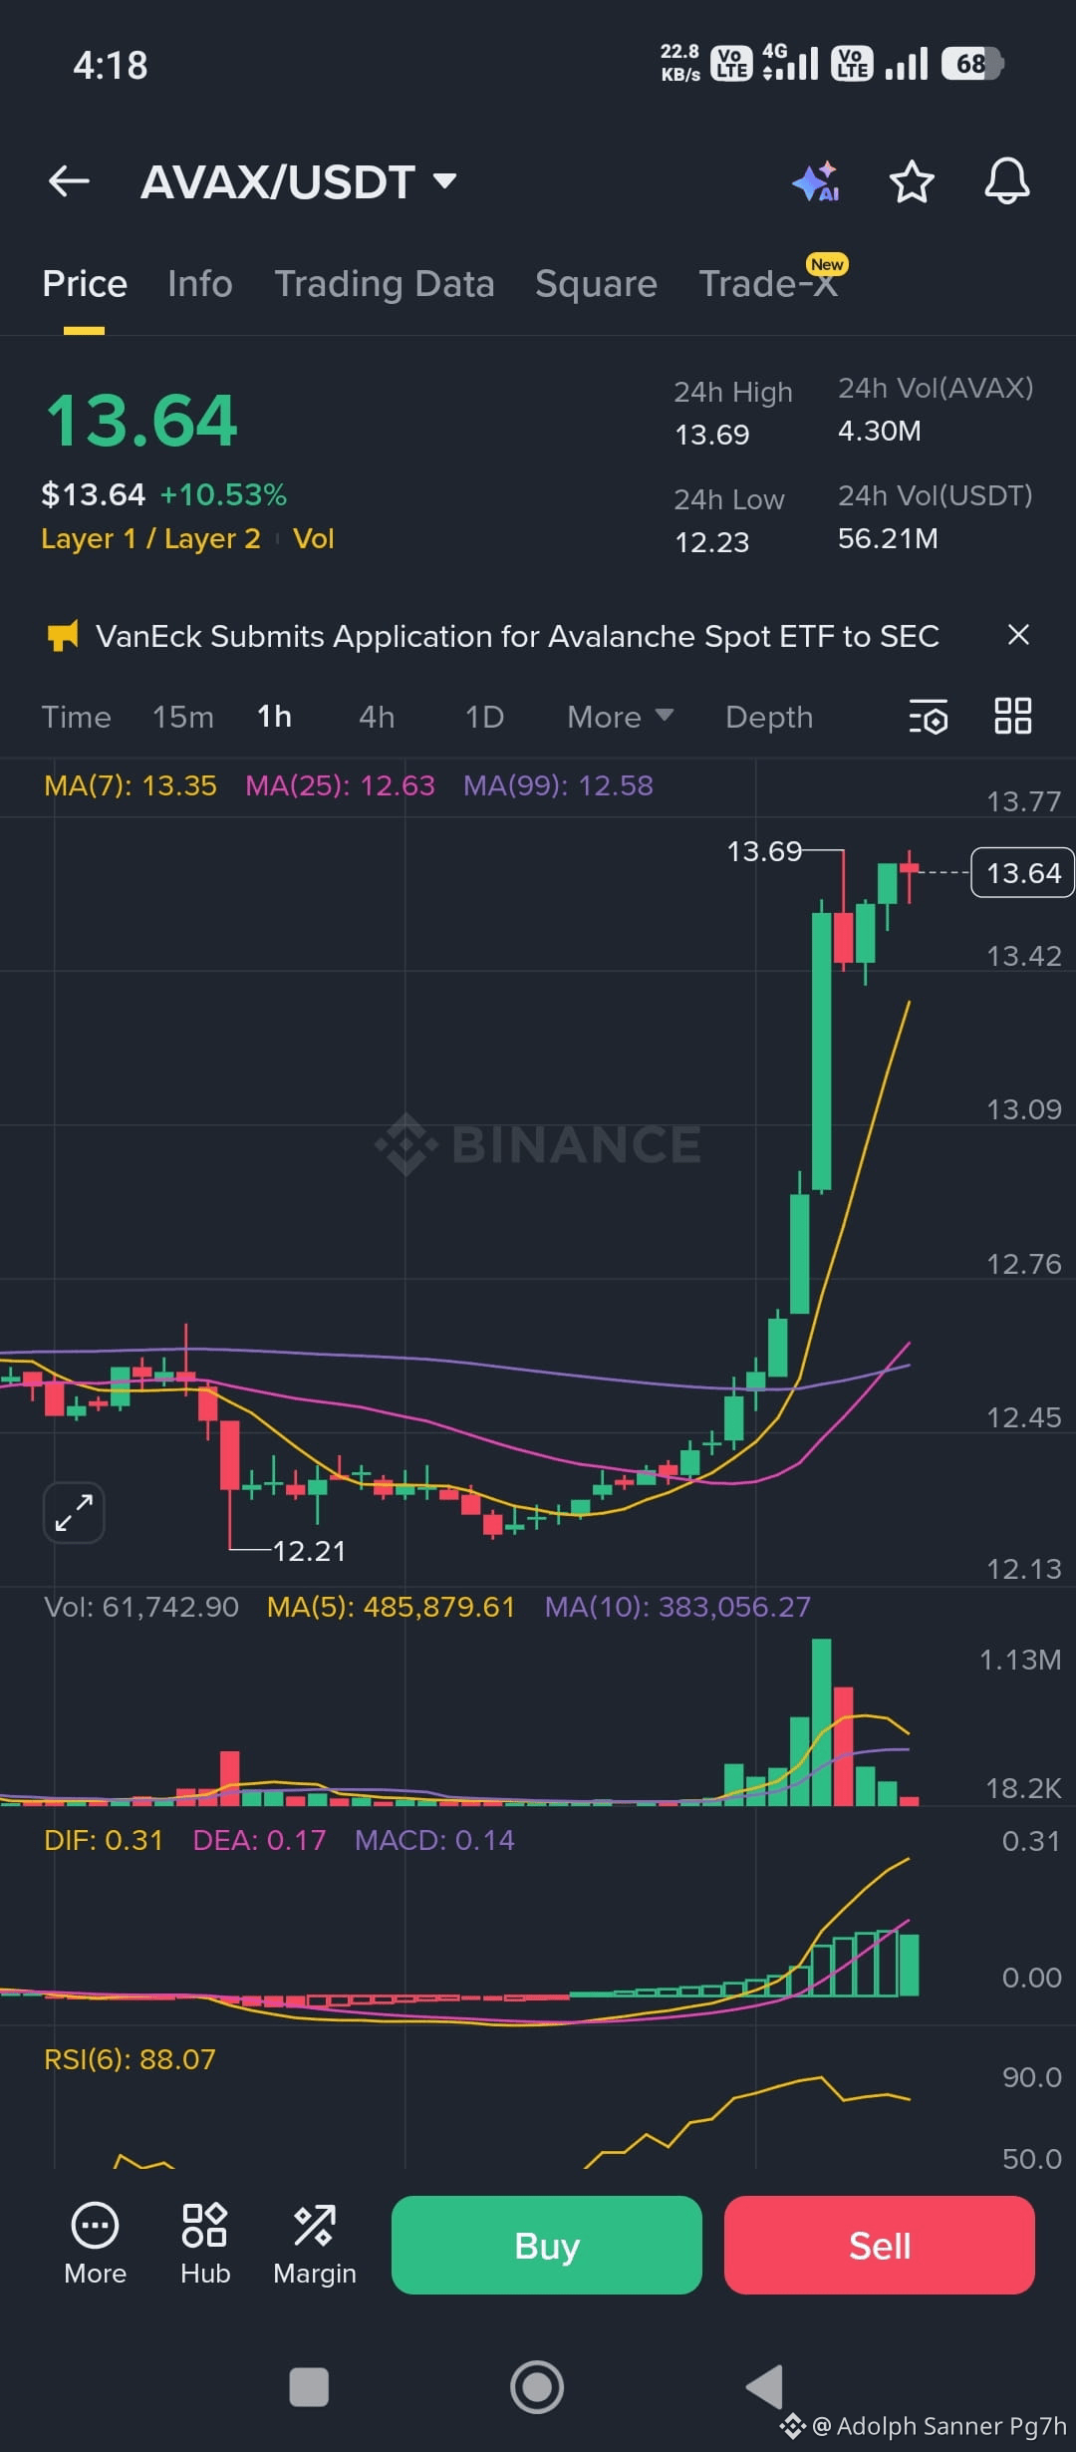Tap the 24h Low value 12.23
Screen dimensions: 1076x2452
[712, 542]
